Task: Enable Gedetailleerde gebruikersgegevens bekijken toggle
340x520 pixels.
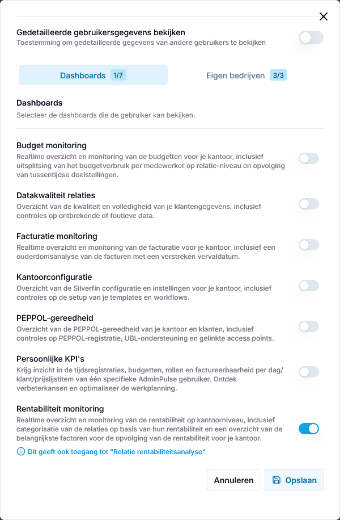Action: (x=311, y=37)
